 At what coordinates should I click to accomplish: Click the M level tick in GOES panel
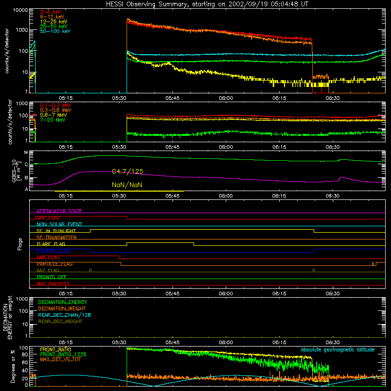[x=26, y=152]
